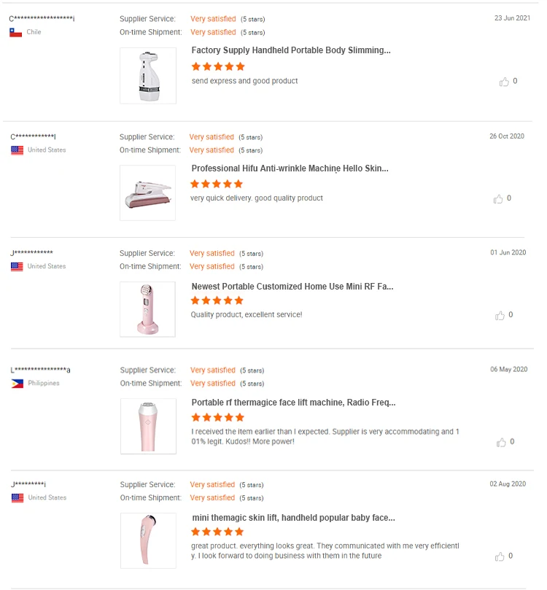Like the Chile buyer's review with thumbs-up
Screen dimensions: 547x590
504,82
